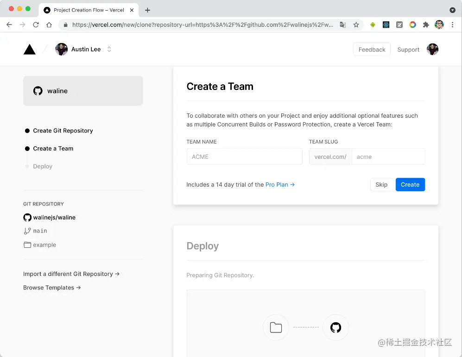Select the Create Git Repository step
This screenshot has width=462, height=357.
click(63, 131)
